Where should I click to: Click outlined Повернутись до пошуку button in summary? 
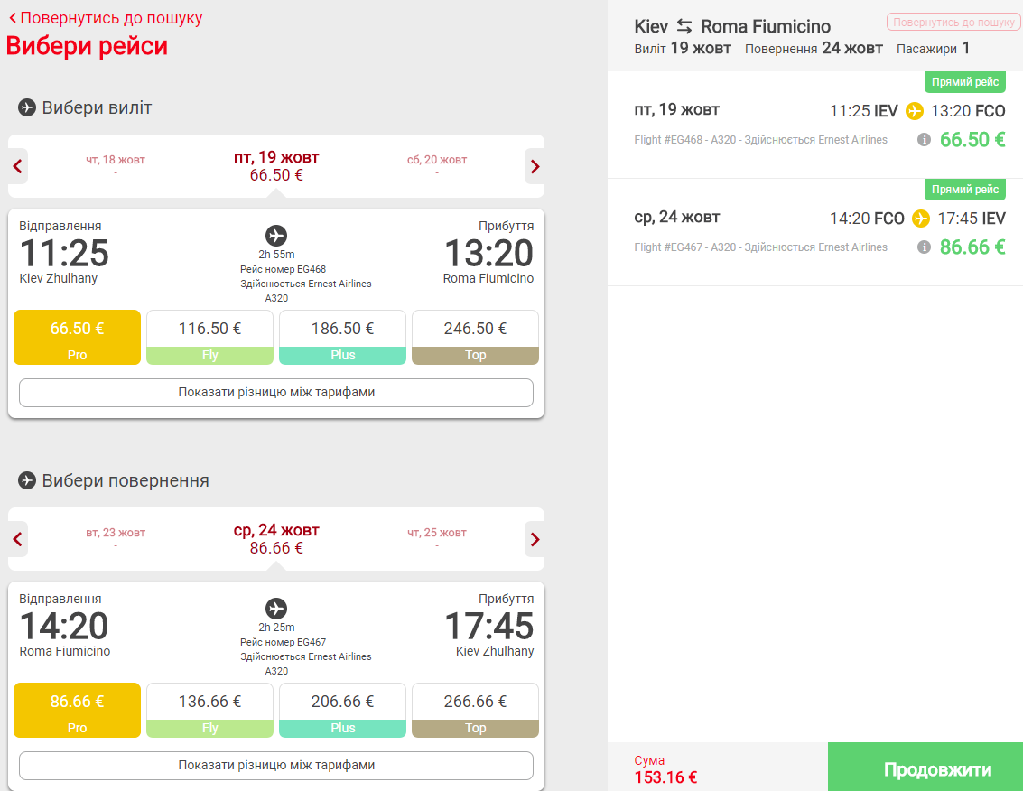953,23
